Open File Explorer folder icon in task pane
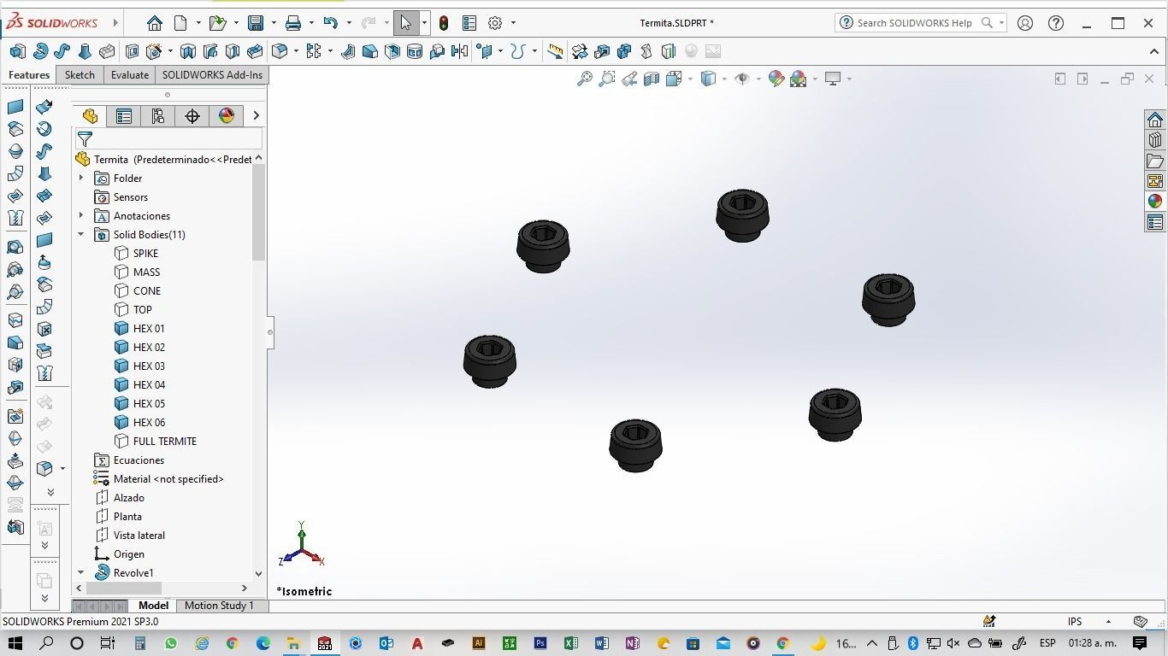This screenshot has width=1168, height=656. (x=1155, y=161)
